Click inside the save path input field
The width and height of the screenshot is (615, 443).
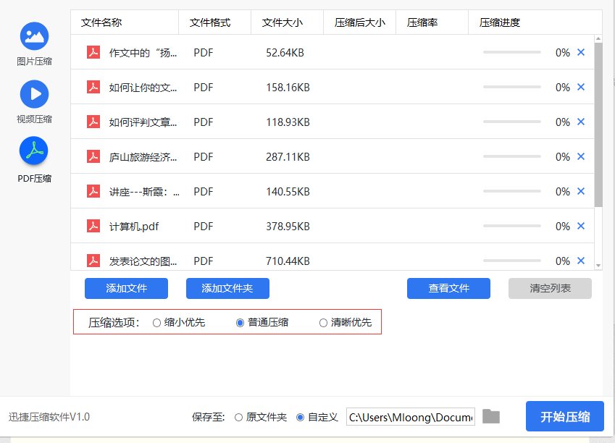[x=409, y=416]
